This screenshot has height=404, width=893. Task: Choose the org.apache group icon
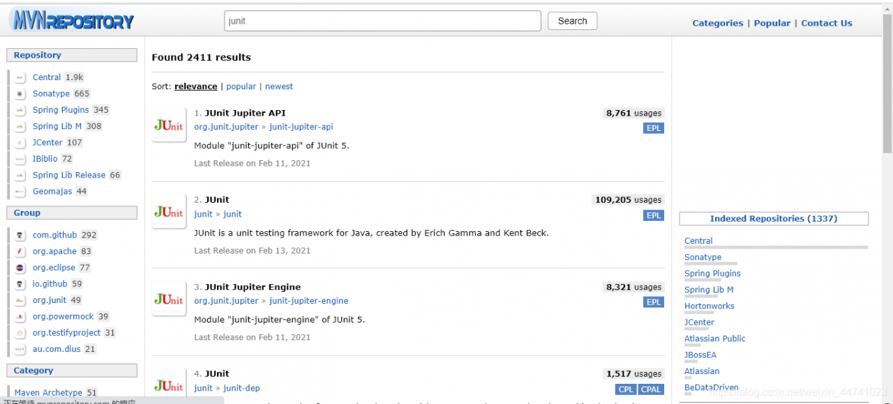[x=20, y=251]
